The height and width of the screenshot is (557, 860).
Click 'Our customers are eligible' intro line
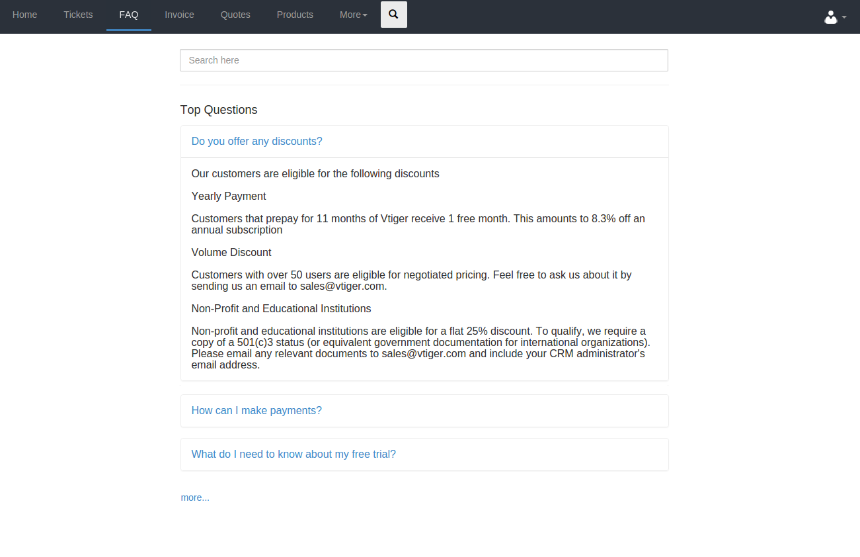315,174
